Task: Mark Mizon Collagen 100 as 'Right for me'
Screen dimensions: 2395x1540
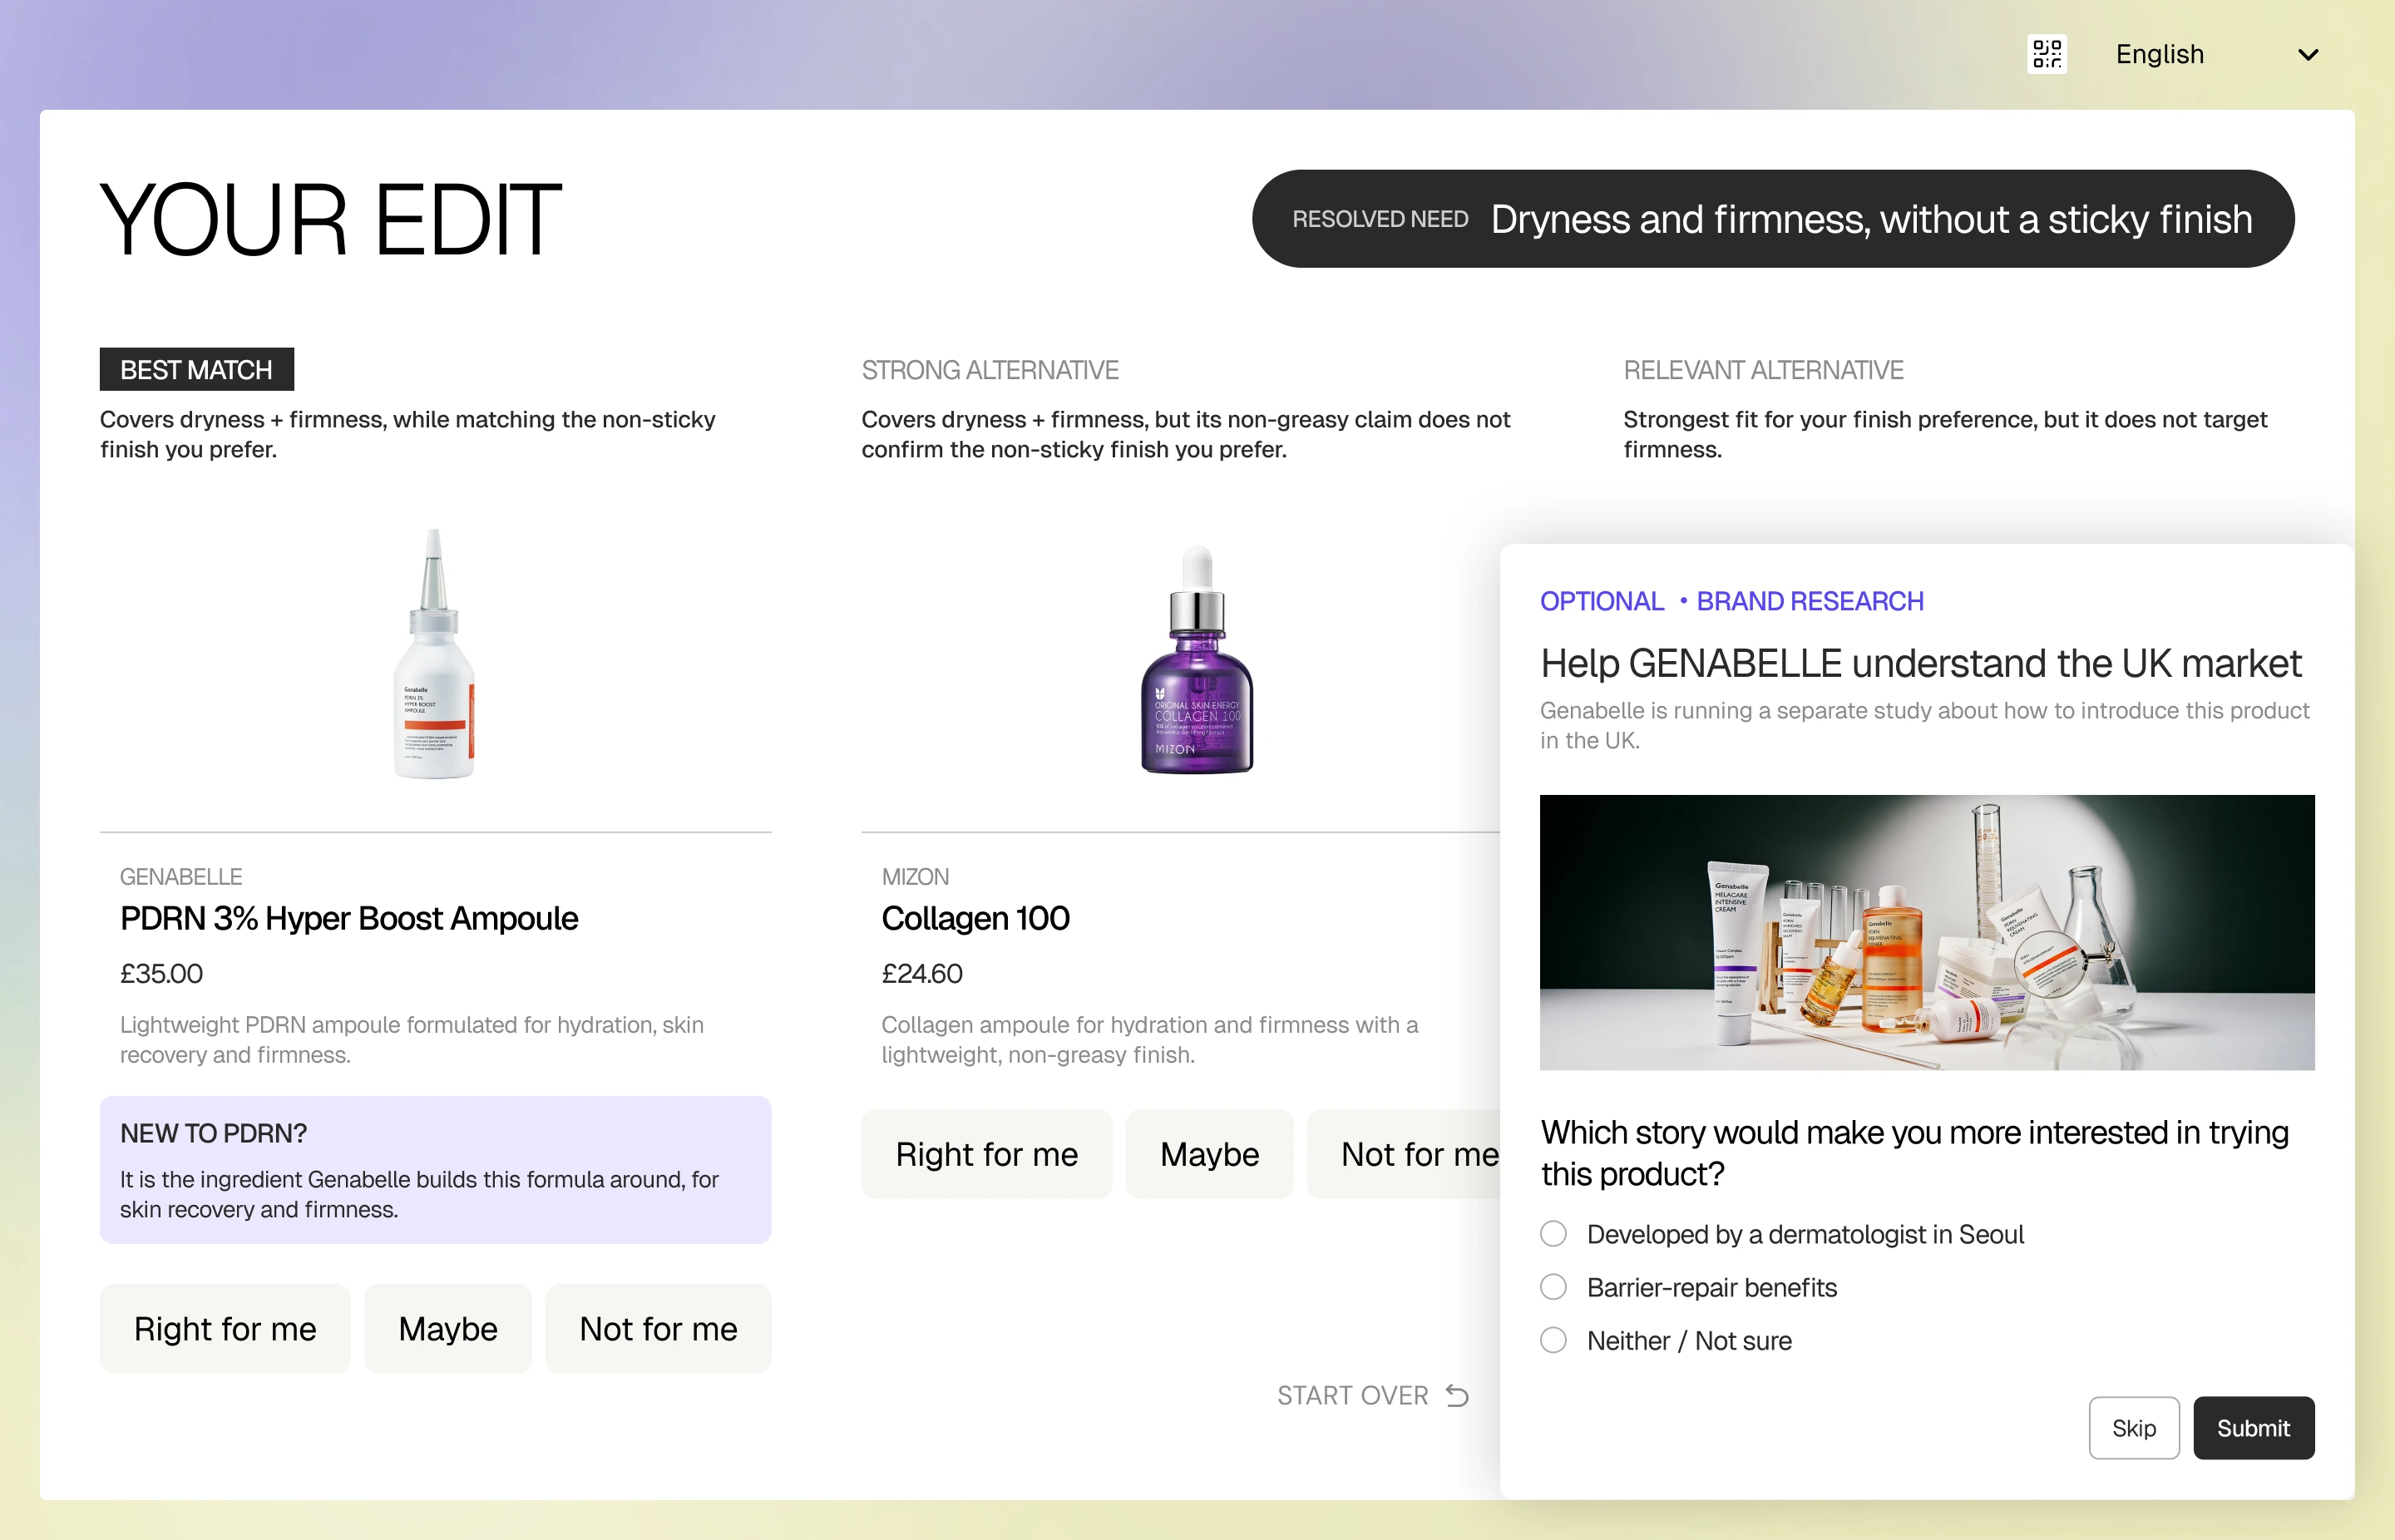Action: point(986,1154)
